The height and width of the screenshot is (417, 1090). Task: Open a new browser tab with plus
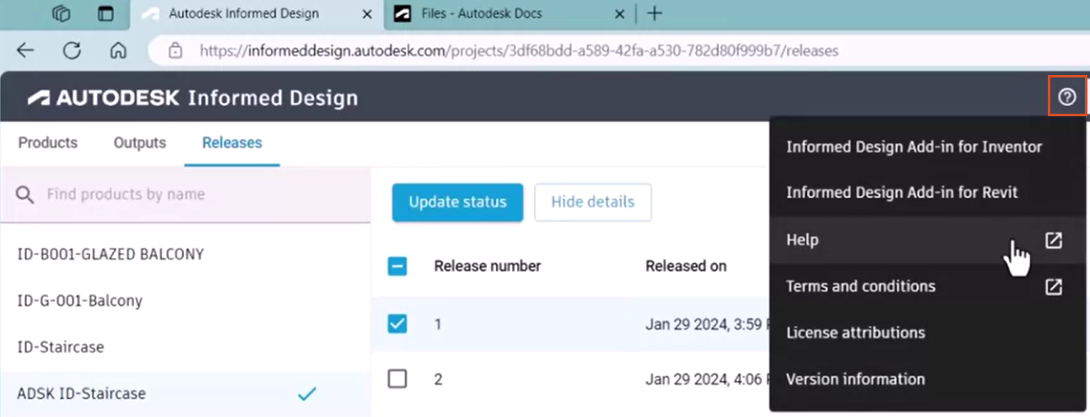point(654,13)
